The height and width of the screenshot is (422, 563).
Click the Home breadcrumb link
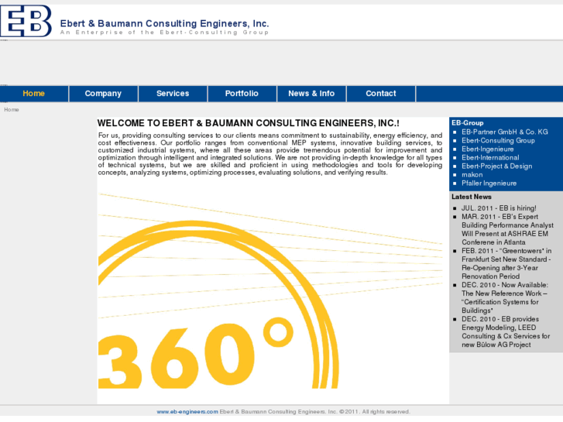[x=12, y=109]
